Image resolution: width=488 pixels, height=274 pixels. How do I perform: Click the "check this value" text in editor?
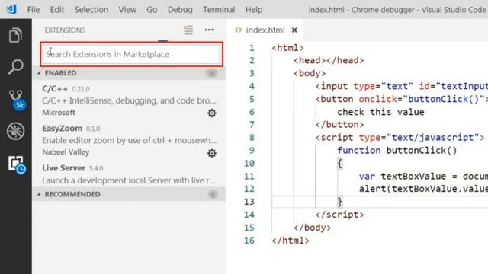coord(380,112)
